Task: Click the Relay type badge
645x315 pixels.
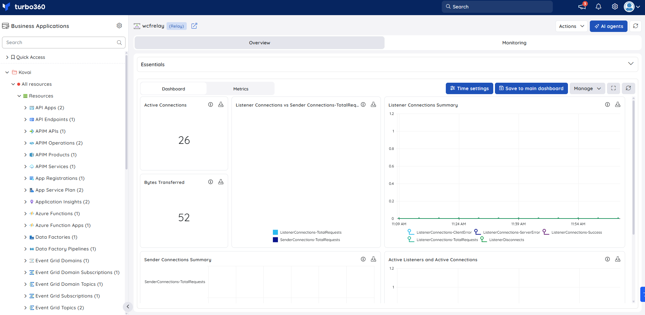Action: coord(176,26)
